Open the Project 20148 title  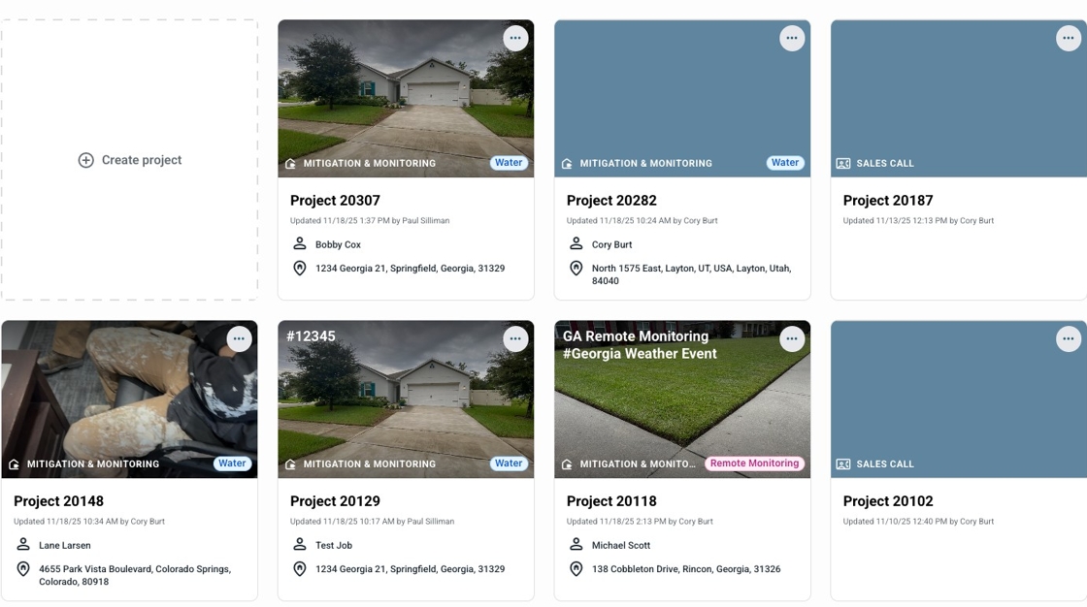59,501
